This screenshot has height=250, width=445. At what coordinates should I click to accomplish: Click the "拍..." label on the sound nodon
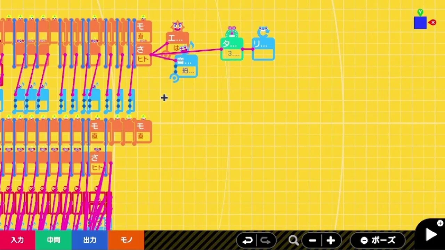click(188, 71)
